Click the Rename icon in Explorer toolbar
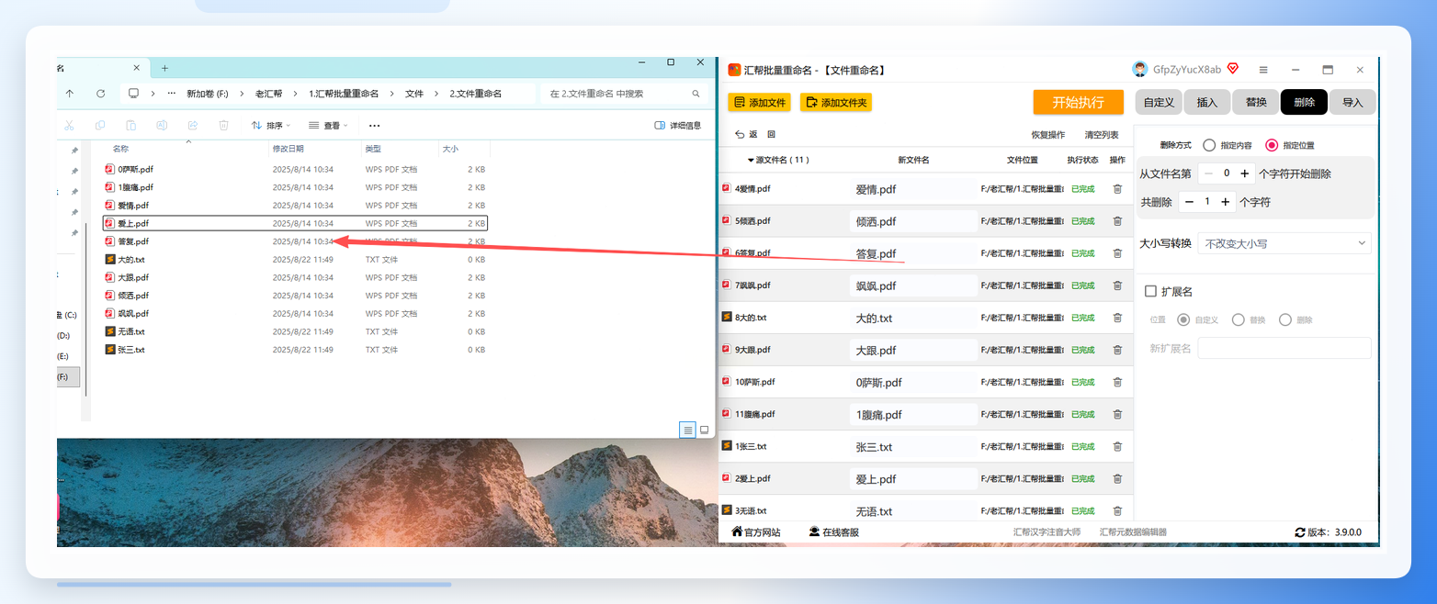The height and width of the screenshot is (604, 1437). coord(162,125)
